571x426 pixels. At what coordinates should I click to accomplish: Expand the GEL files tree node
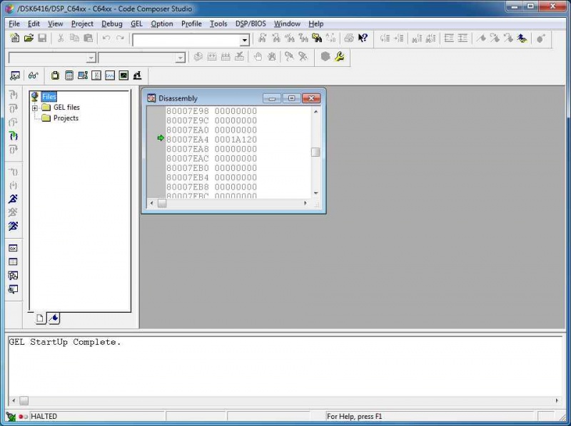click(x=35, y=108)
